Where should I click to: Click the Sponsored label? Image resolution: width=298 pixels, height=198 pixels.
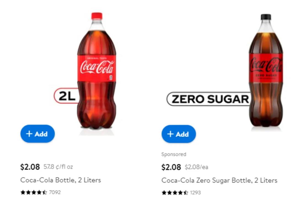tap(174, 154)
